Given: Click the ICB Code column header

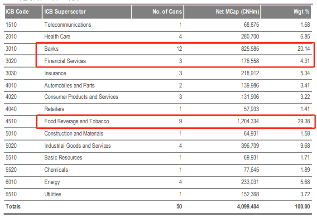Looking at the screenshot, I should tap(17, 12).
